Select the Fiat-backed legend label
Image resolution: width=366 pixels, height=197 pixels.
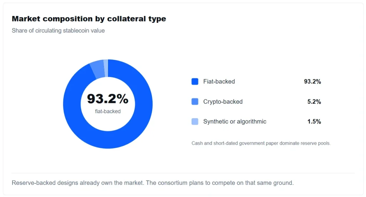219,82
